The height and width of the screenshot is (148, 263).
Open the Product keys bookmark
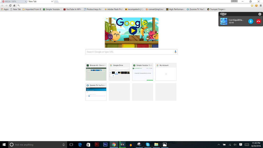pos(93,10)
